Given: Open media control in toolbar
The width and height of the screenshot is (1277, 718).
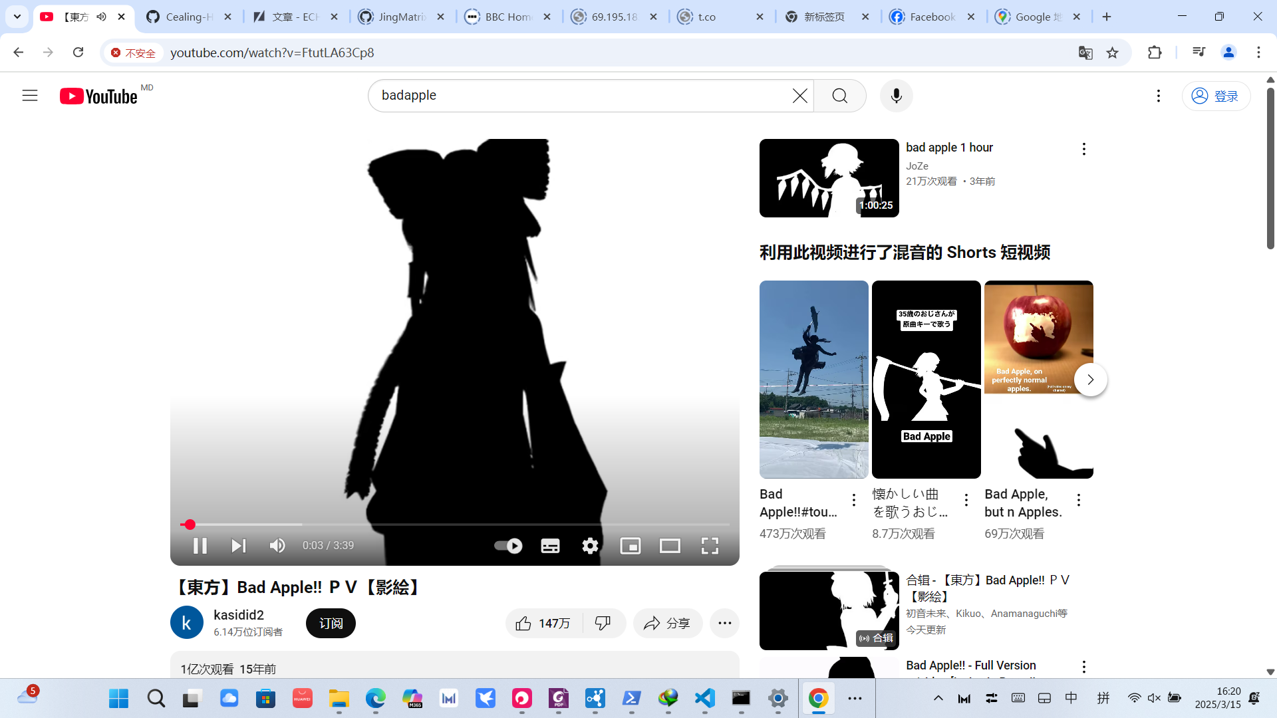Looking at the screenshot, I should pyautogui.click(x=1199, y=53).
